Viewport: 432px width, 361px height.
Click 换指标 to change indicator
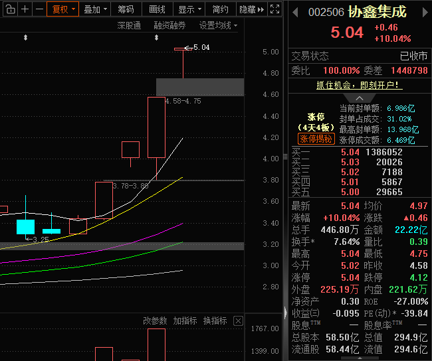click(x=215, y=321)
